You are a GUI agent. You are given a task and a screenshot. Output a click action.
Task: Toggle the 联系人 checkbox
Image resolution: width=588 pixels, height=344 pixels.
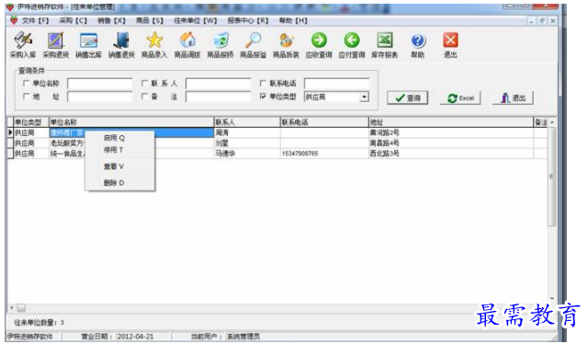pos(144,83)
